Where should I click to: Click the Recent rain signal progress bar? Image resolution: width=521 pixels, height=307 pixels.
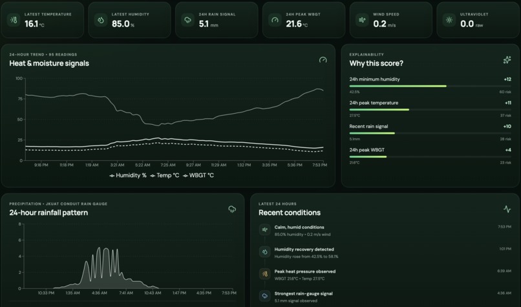(x=431, y=133)
